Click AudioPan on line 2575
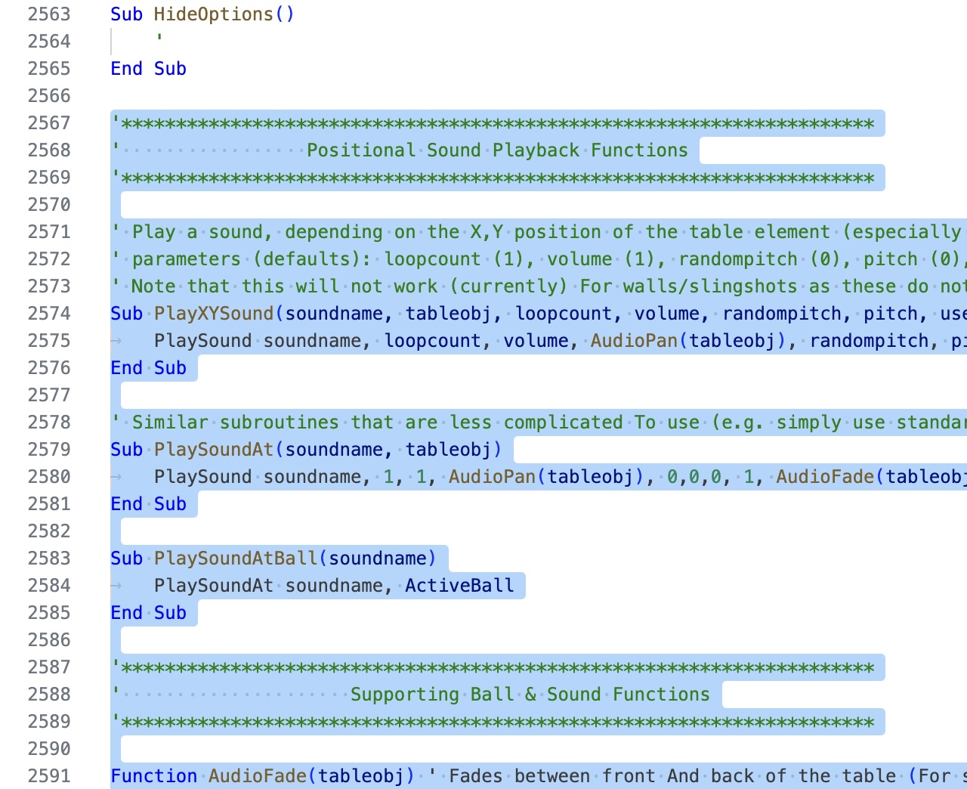This screenshot has height=789, width=967. (634, 341)
